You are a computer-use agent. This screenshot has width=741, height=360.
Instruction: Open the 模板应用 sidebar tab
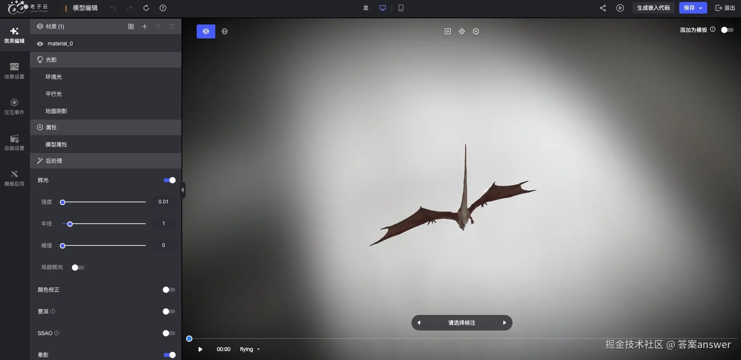(x=14, y=178)
